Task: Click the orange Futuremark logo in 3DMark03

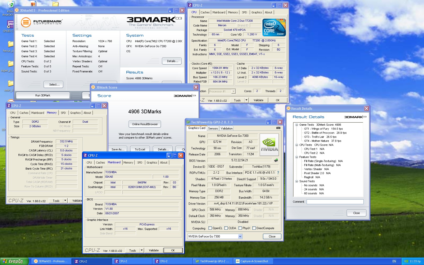Action: 25,22
